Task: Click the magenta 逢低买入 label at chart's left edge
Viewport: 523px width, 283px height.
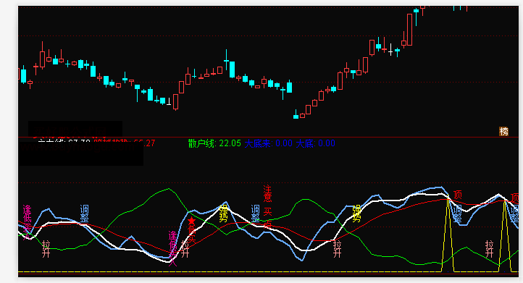Action: [x=27, y=222]
